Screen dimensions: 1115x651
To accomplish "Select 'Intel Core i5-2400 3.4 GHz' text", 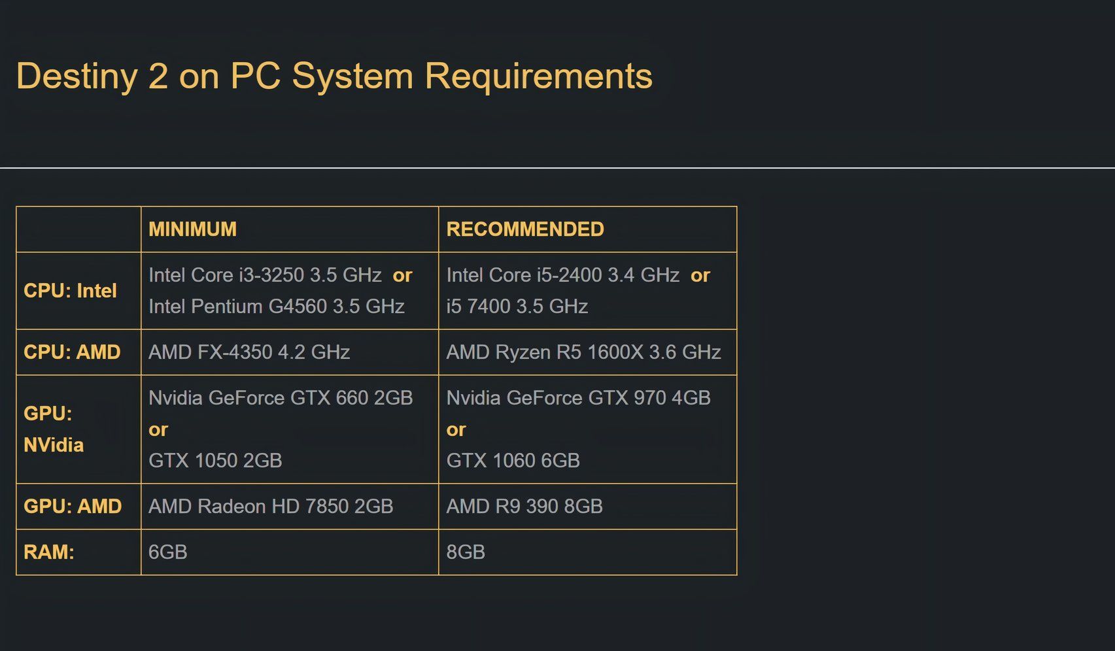I will coord(562,275).
